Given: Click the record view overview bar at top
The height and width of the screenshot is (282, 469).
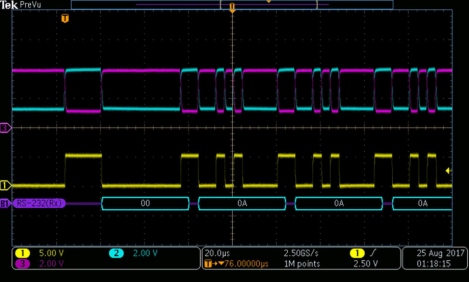Looking at the screenshot, I should coord(232,5).
